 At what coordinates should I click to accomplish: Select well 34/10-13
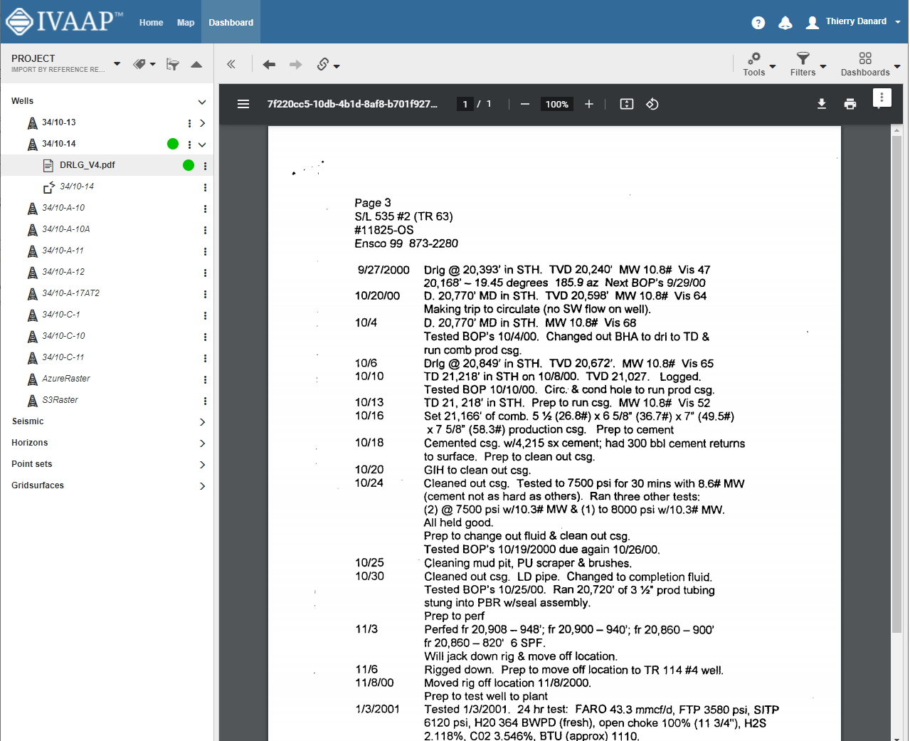[59, 122]
